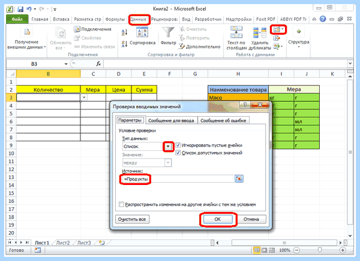Click the Refresh All icon
Image resolution: width=360 pixels, height=261 pixels.
point(61,33)
